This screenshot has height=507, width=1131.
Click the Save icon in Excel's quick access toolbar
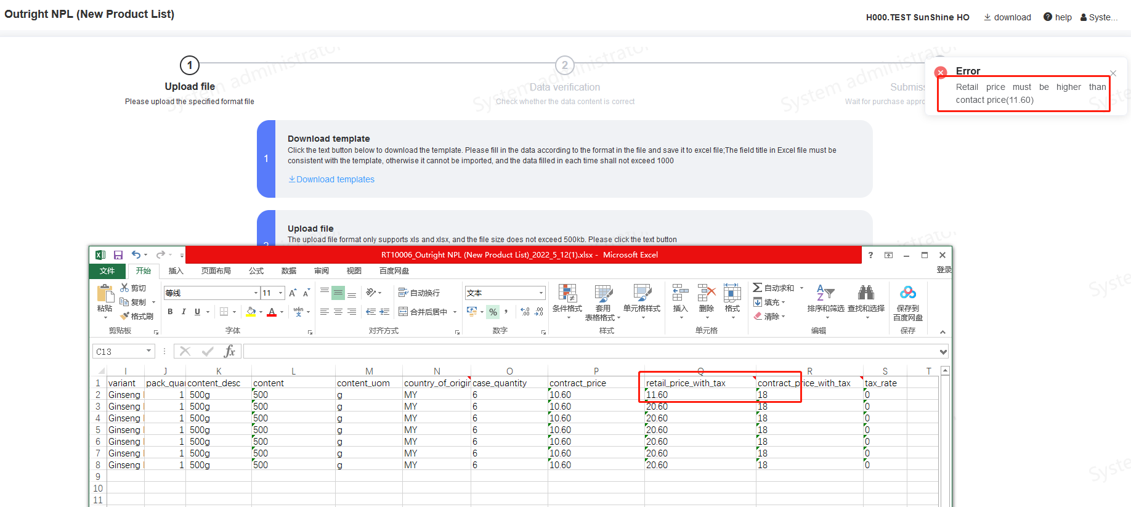118,255
